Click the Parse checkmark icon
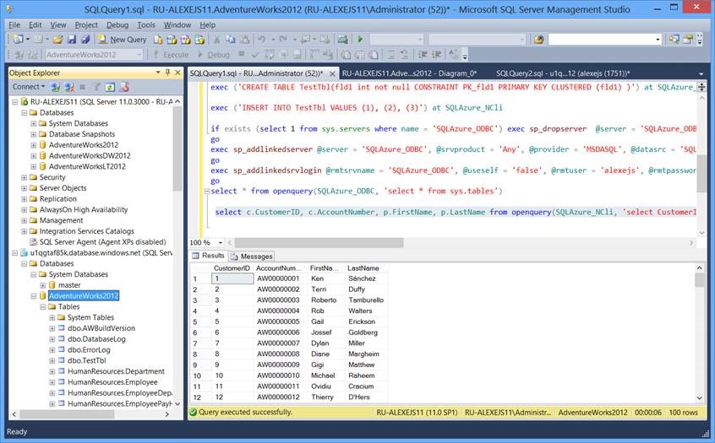This screenshot has height=443, width=715. [255, 55]
